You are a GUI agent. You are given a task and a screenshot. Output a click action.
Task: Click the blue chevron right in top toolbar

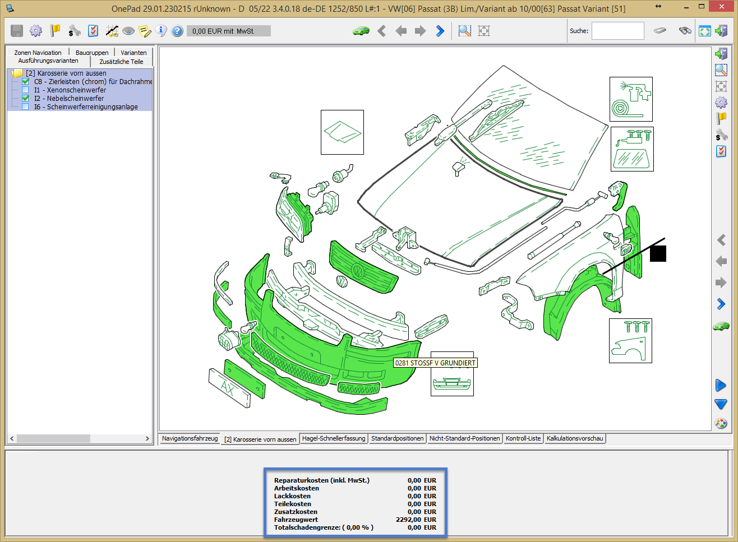coord(440,31)
